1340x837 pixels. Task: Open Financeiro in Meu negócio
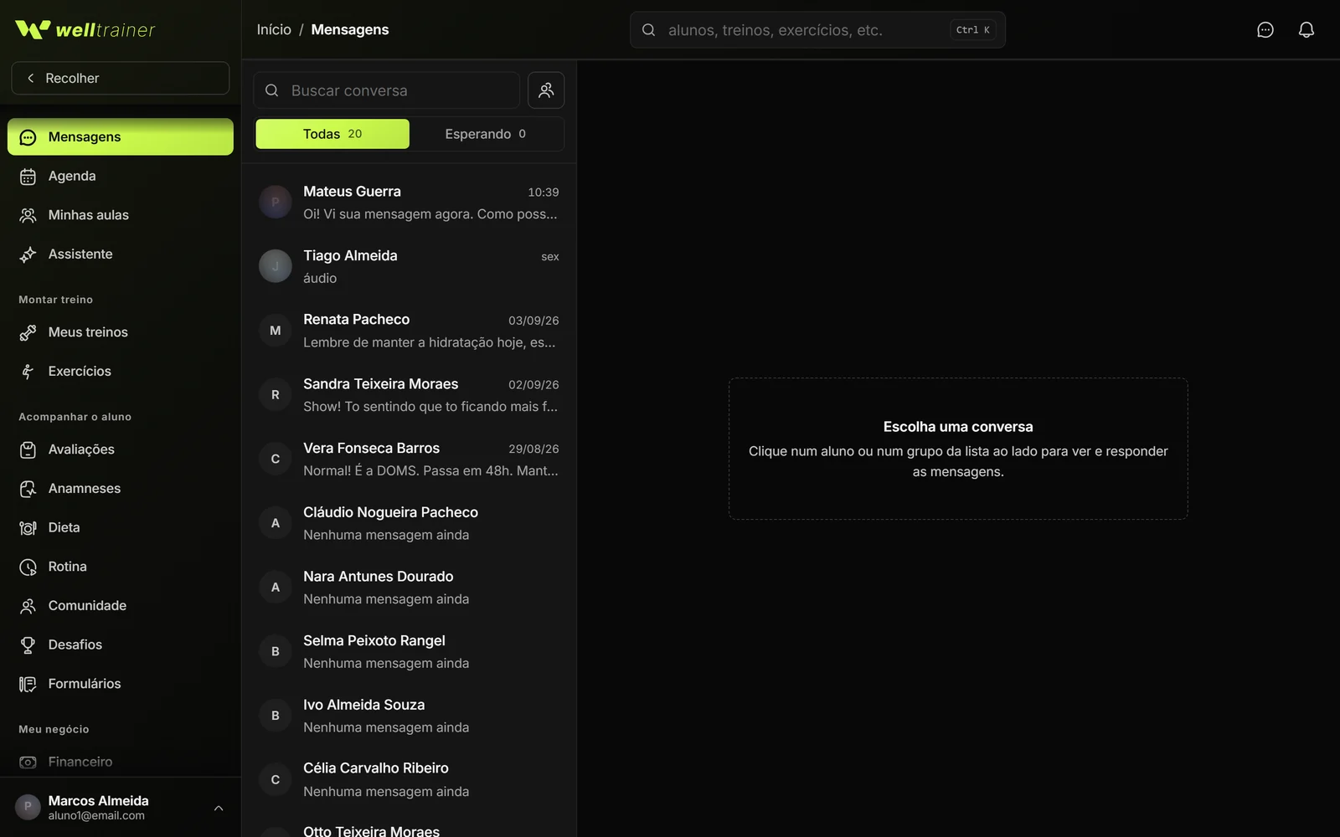[x=121, y=762]
